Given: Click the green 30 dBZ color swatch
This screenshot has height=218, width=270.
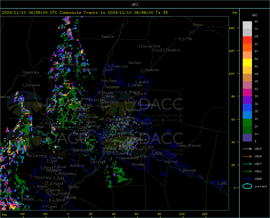Looking at the screenshot, I should (x=247, y=123).
